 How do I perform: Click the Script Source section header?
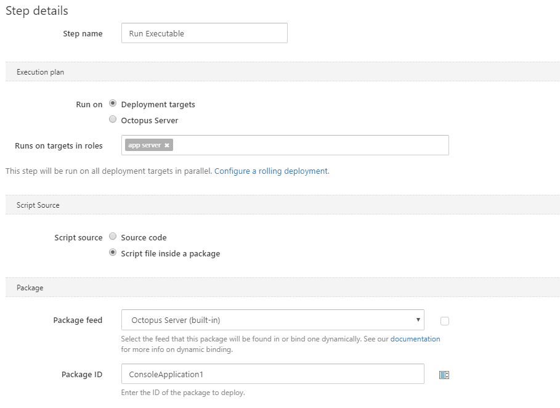click(x=38, y=205)
